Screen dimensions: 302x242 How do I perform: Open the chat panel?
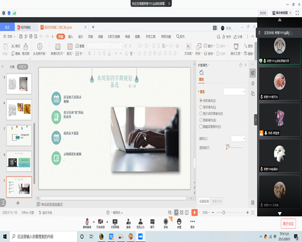(153, 223)
